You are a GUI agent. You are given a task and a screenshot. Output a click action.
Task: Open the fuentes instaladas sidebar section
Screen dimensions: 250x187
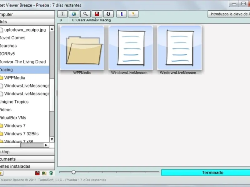coord(27,166)
